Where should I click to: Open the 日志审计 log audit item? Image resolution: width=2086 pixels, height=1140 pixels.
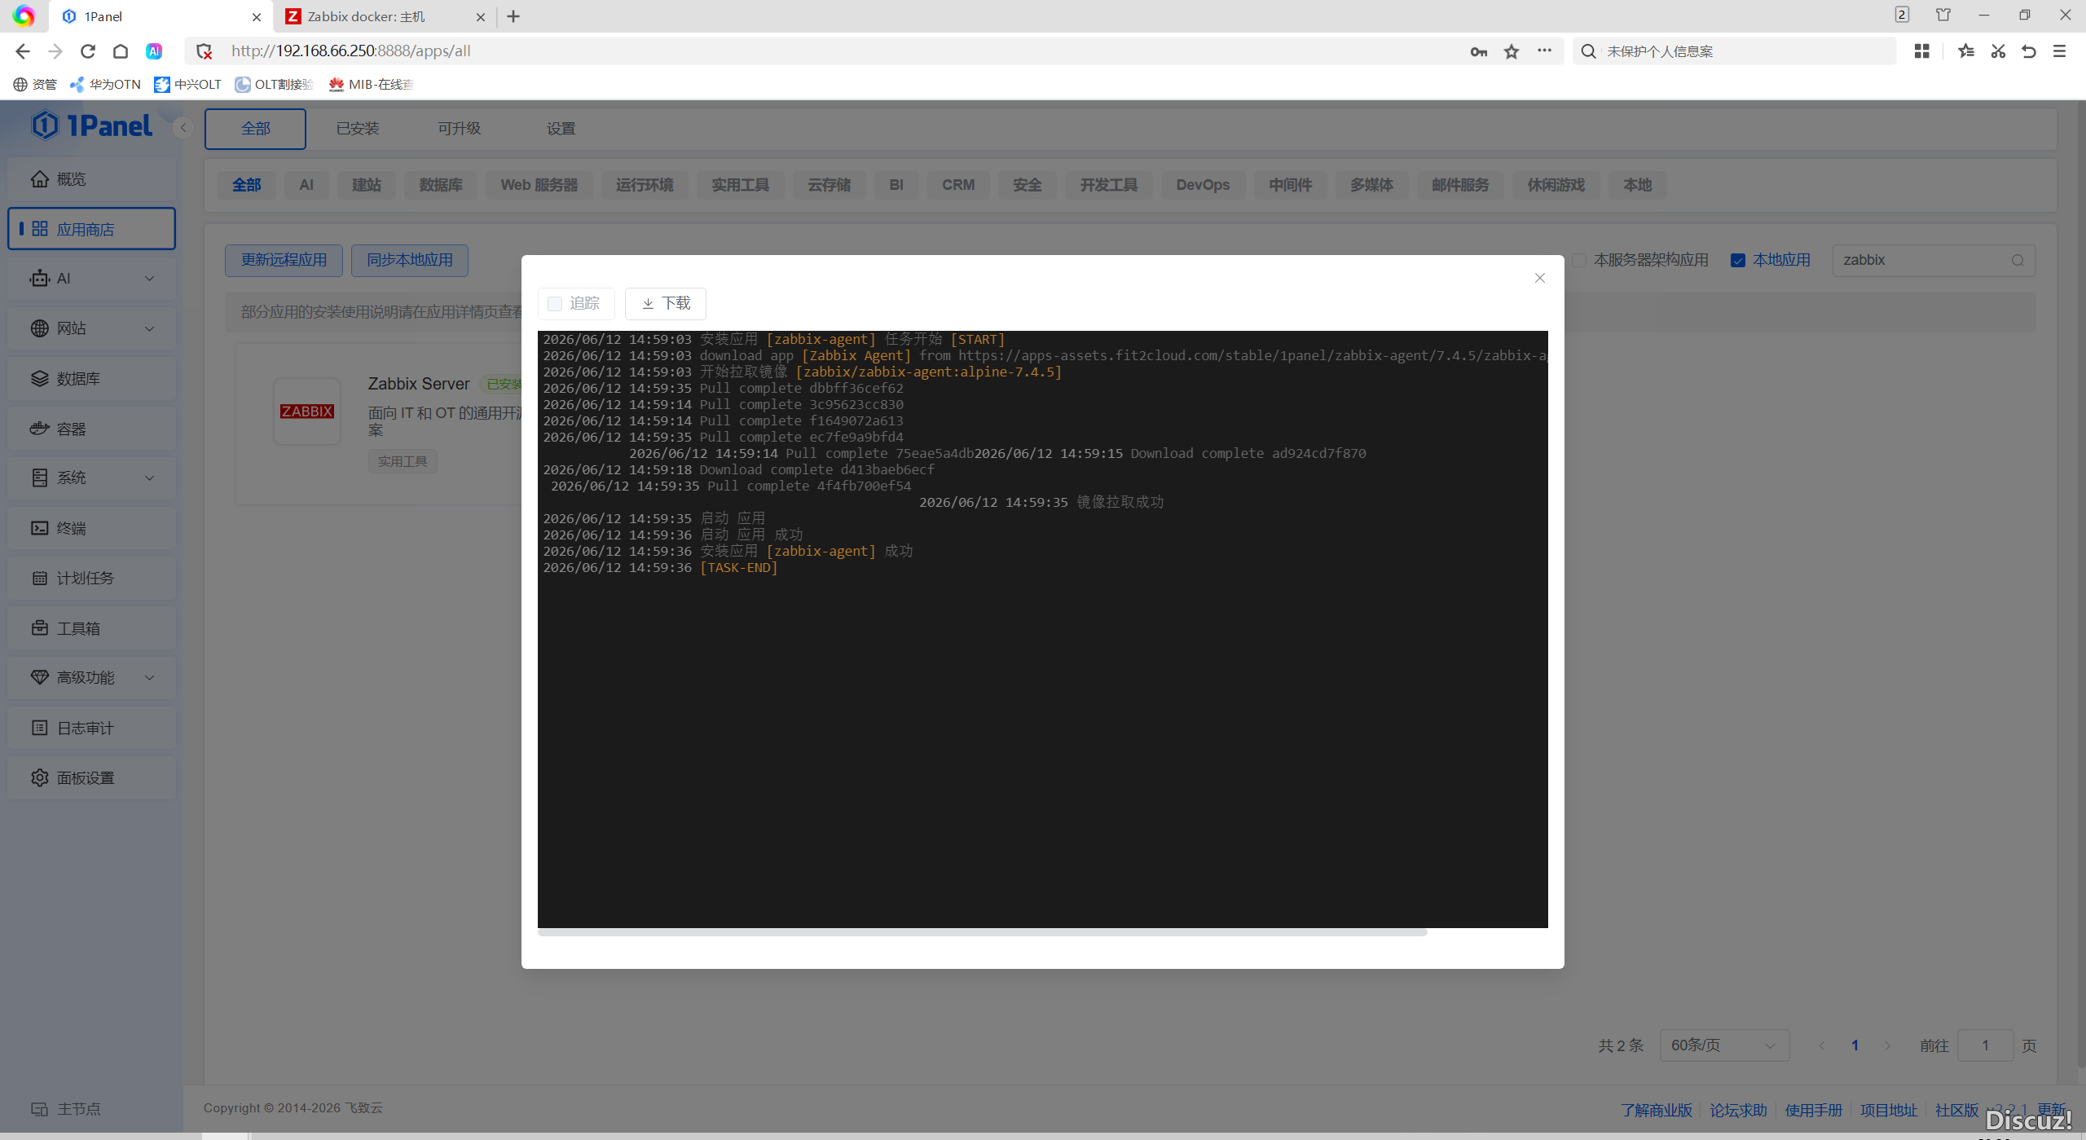[91, 728]
